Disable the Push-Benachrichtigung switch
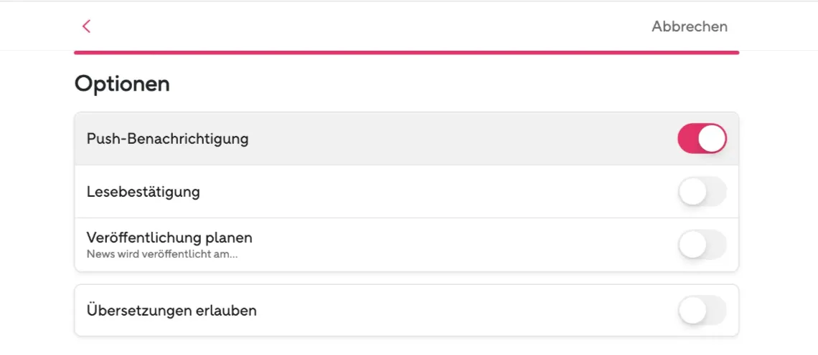818x355 pixels. click(702, 138)
